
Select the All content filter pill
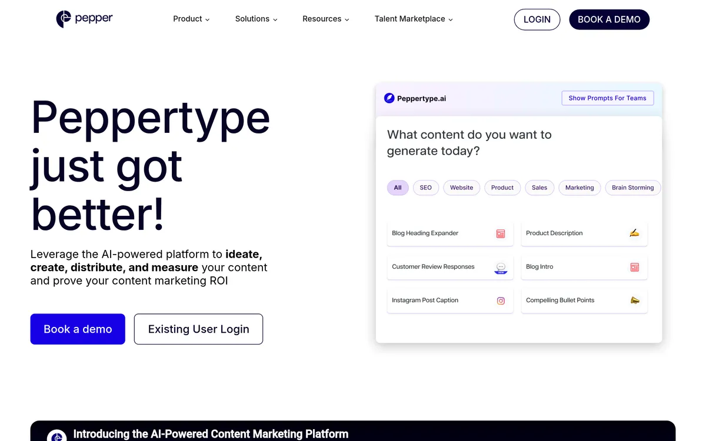[x=397, y=188]
